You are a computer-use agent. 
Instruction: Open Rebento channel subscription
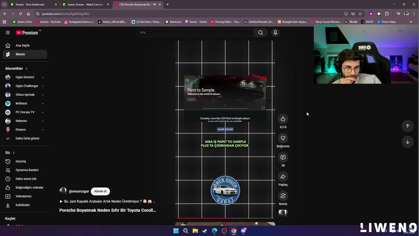[25, 121]
